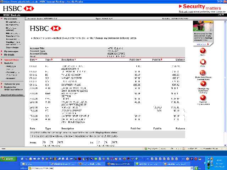Collapse the My accounts sidebar section
Image resolution: width=227 pixels, height=170 pixels.
[x=1, y=19]
